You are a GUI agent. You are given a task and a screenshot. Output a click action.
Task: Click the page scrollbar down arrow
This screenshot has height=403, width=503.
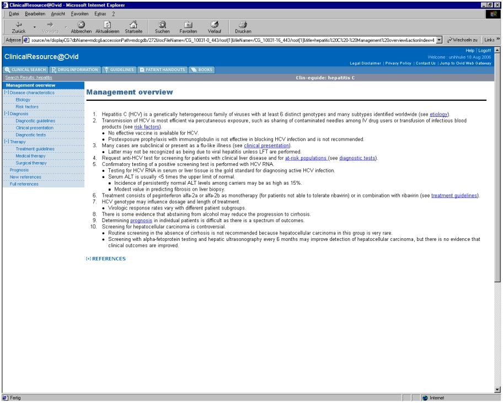[497, 390]
